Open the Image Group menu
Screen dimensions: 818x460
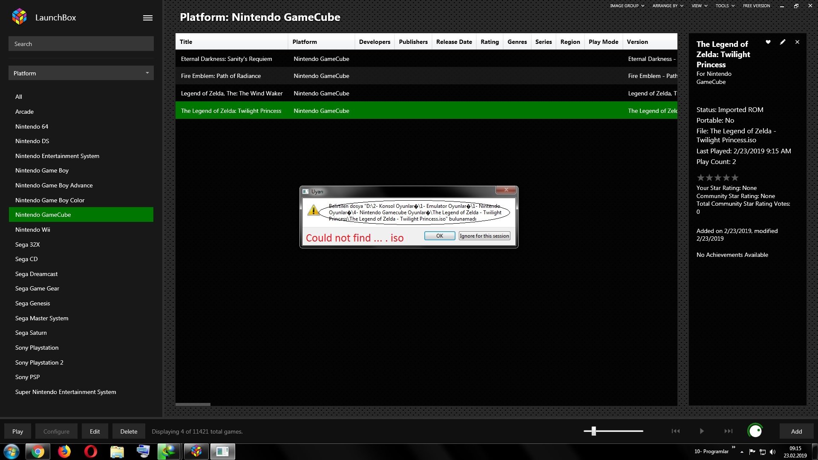627,6
